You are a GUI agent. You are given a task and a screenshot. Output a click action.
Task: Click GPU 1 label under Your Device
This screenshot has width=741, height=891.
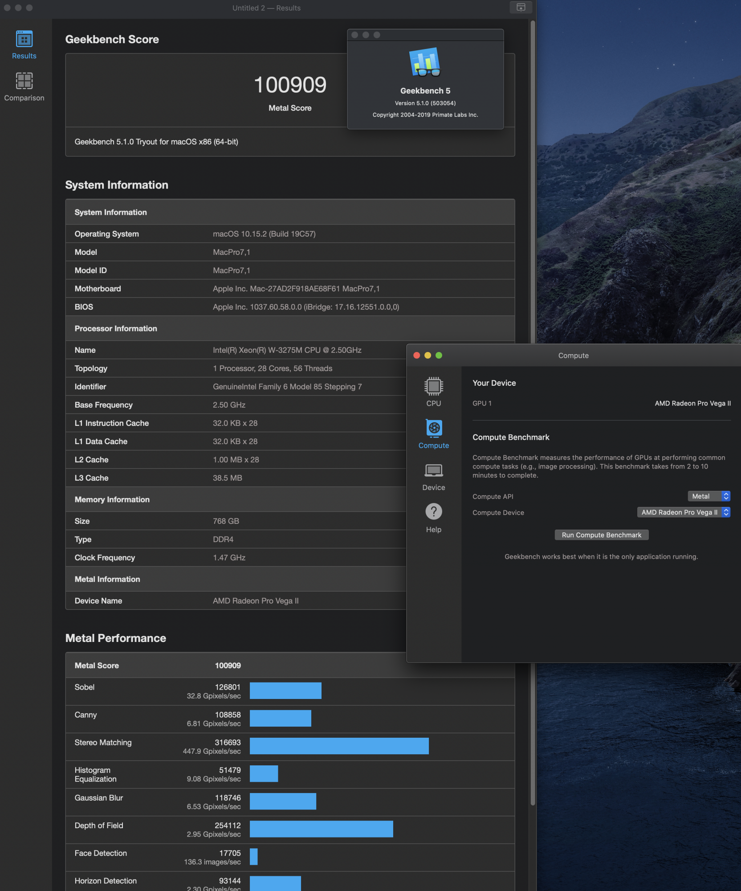click(x=482, y=403)
